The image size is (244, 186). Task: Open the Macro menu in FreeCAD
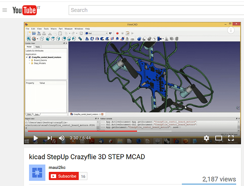click(x=54, y=29)
